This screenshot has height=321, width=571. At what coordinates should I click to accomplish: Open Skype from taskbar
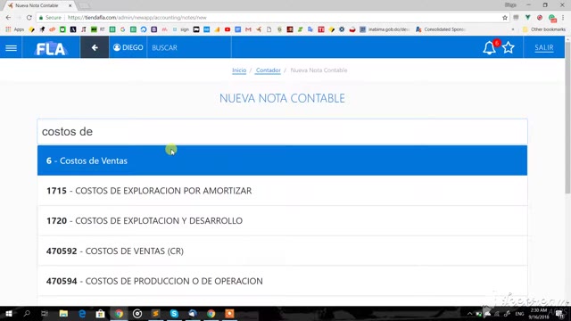pyautogui.click(x=174, y=313)
